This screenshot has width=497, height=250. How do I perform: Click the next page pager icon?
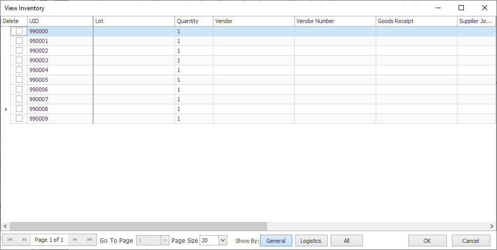pyautogui.click(x=75, y=240)
